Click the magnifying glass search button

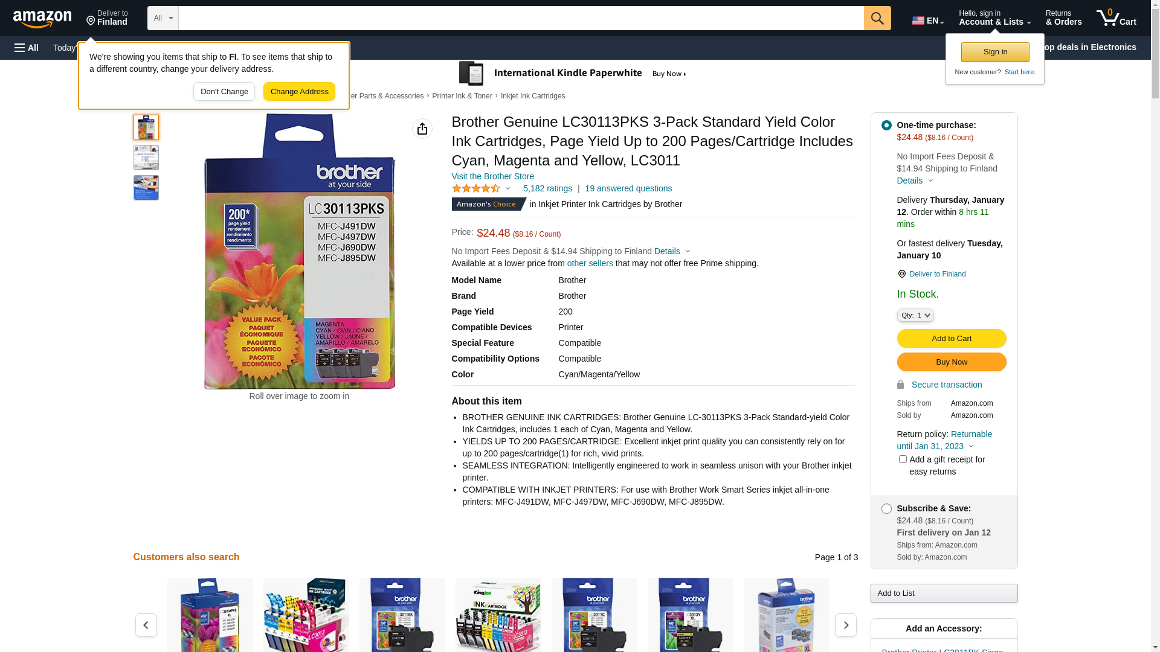point(877,18)
